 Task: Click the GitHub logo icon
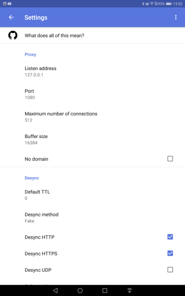[x=13, y=36]
